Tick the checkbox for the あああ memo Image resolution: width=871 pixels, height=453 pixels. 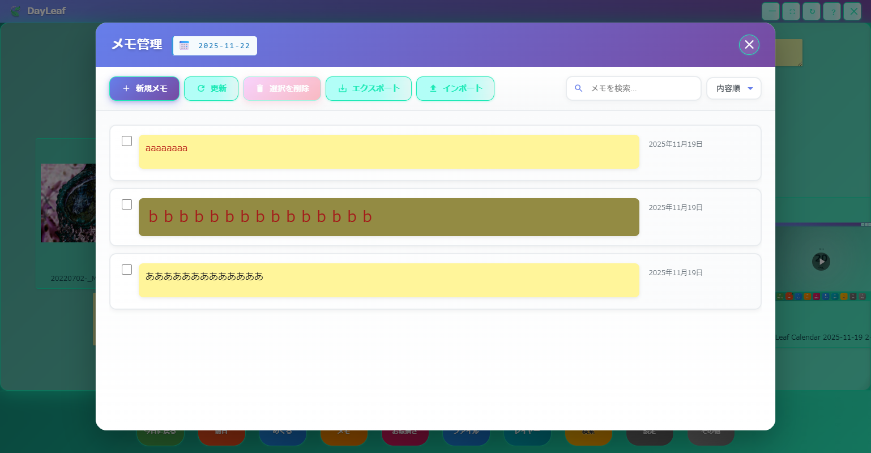[127, 270]
